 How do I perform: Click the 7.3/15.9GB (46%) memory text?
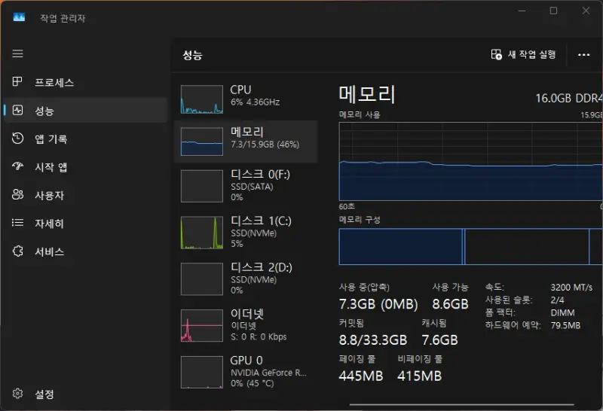click(x=265, y=145)
